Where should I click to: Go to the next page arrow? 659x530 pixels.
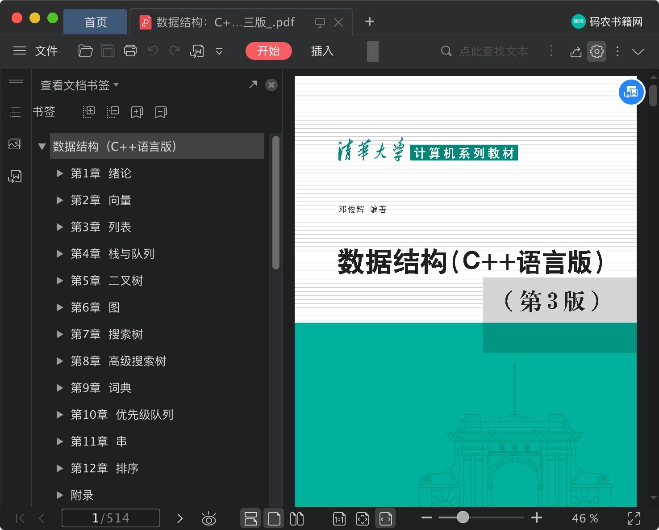pyautogui.click(x=180, y=518)
